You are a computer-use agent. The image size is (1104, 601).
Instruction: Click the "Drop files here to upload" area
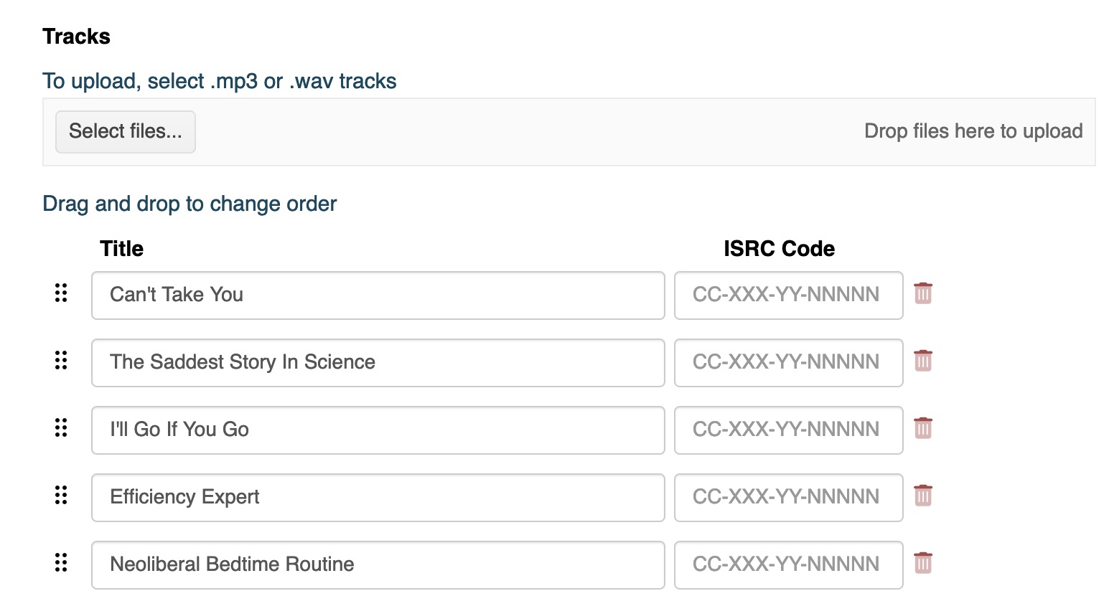coord(973,131)
